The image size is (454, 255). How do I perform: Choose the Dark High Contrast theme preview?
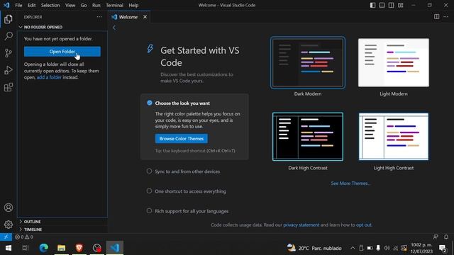click(308, 137)
